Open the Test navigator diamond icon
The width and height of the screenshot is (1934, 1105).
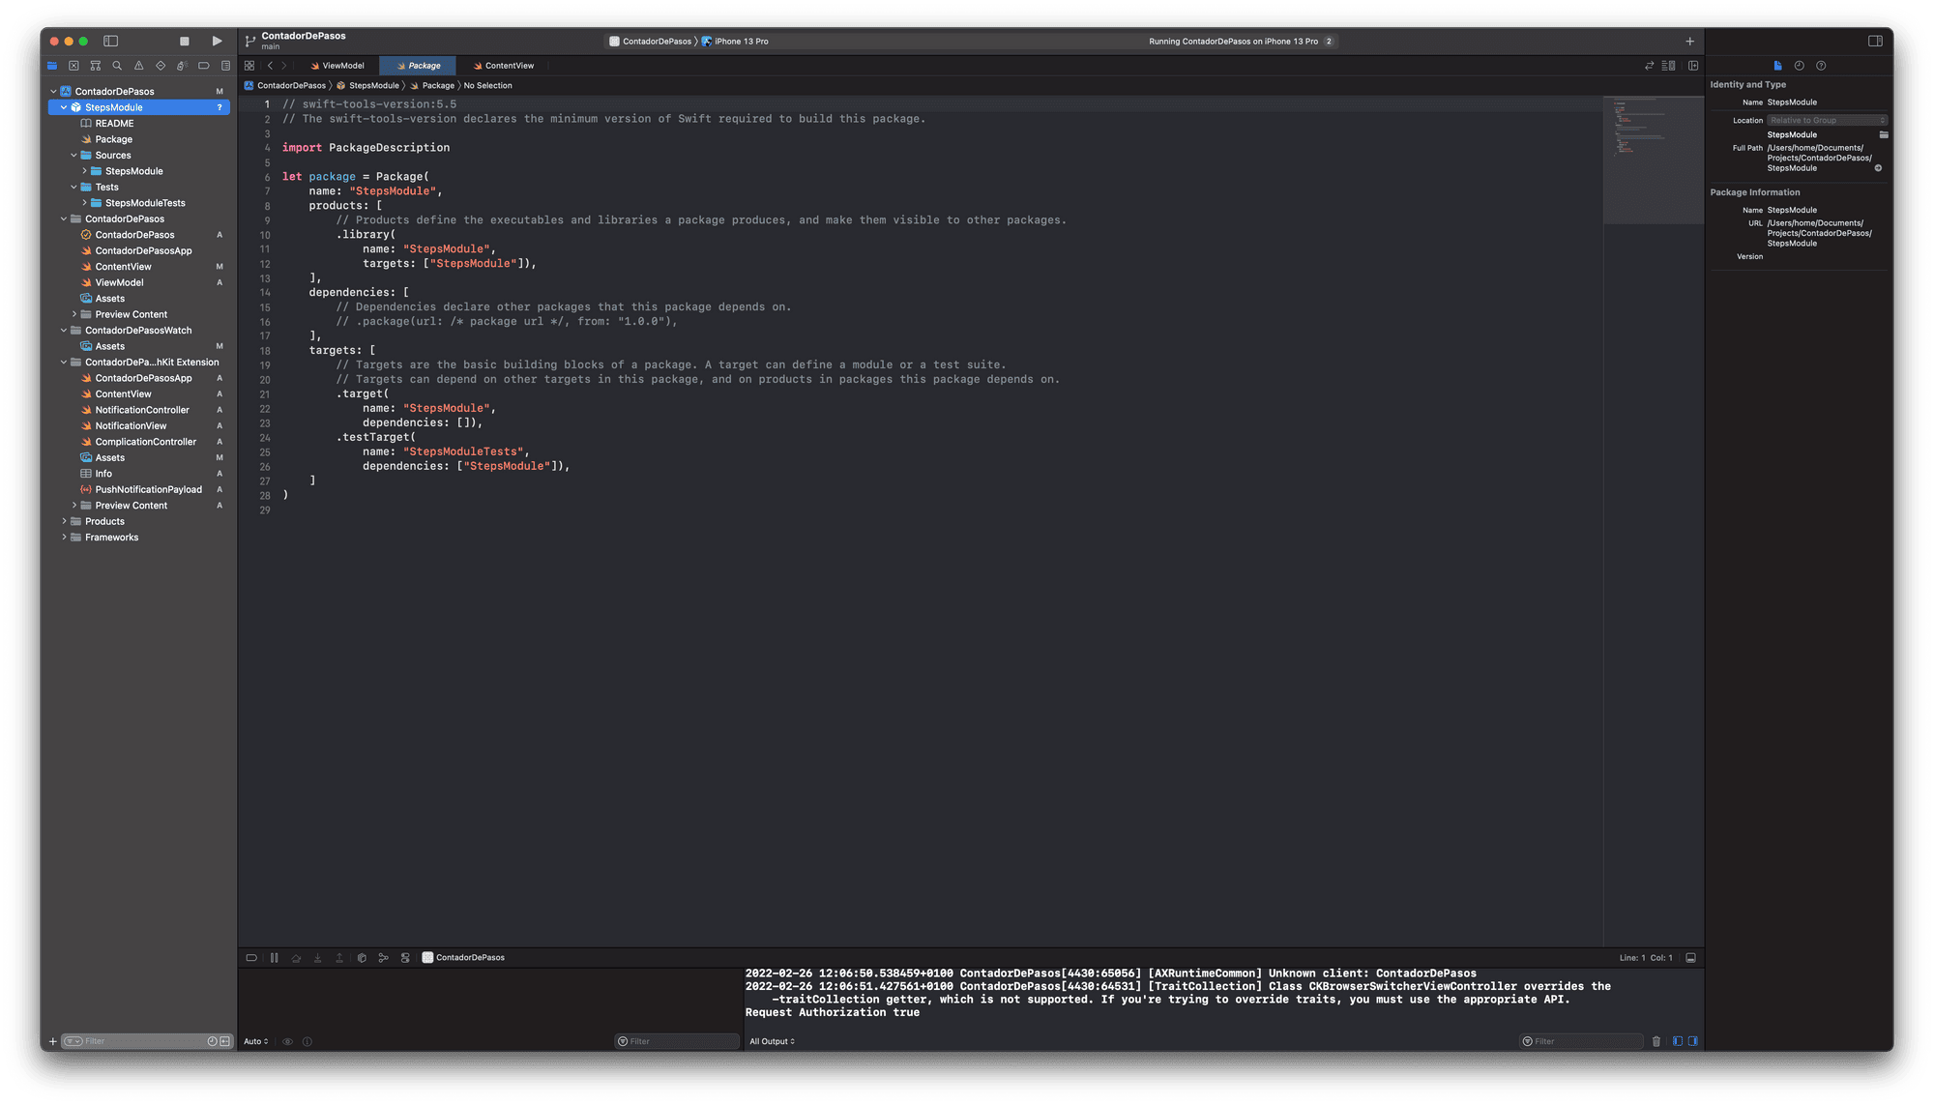click(161, 66)
